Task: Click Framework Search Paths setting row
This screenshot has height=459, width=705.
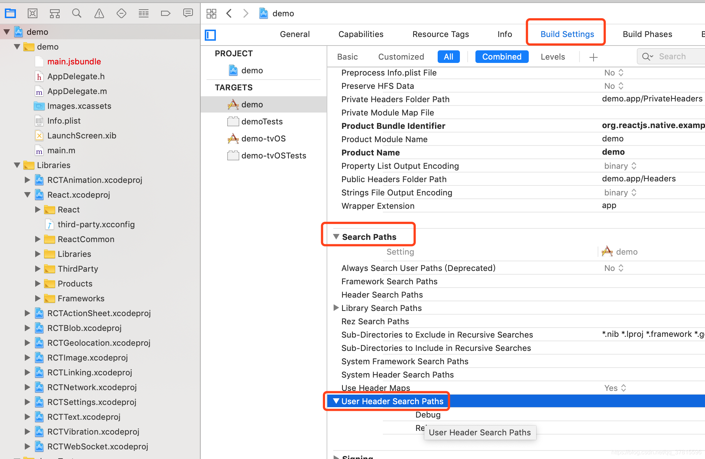Action: pos(390,281)
